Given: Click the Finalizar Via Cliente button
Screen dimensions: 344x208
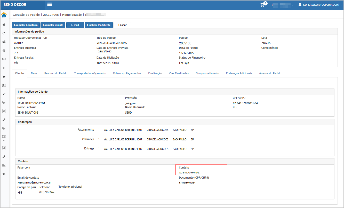Looking at the screenshot, I should [x=99, y=25].
